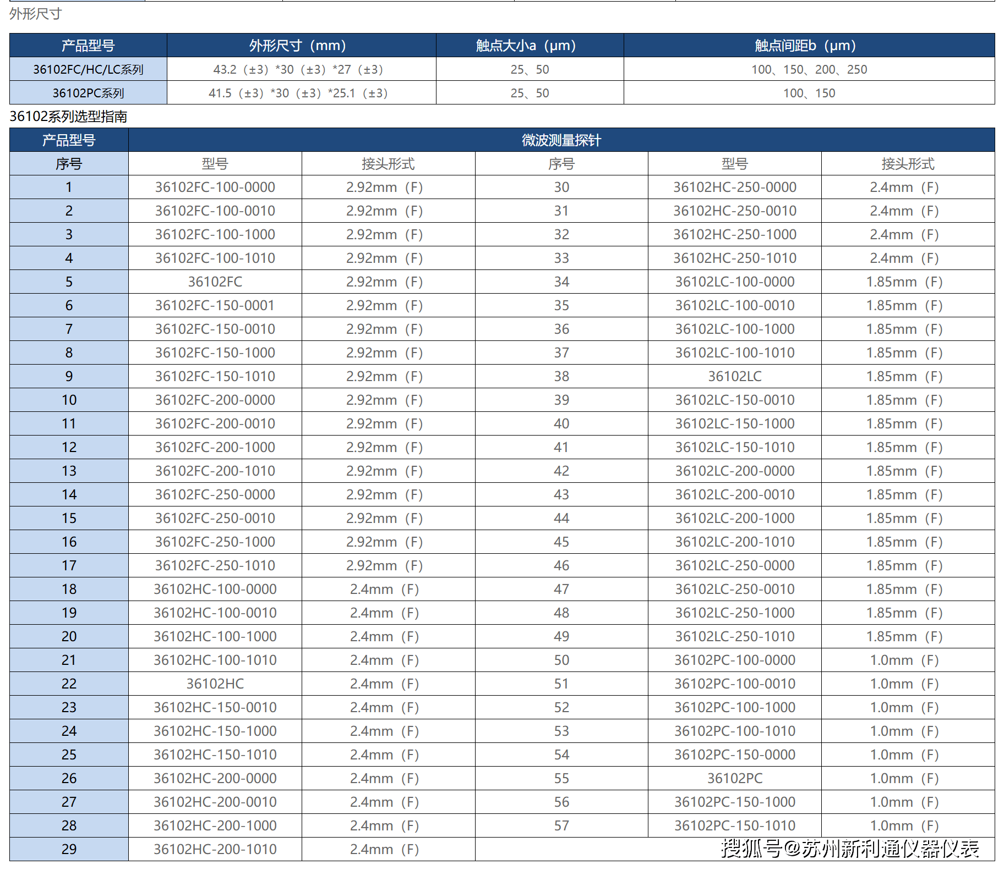Click model 36102HC-200-1010
This screenshot has width=1004, height=870.
215,849
